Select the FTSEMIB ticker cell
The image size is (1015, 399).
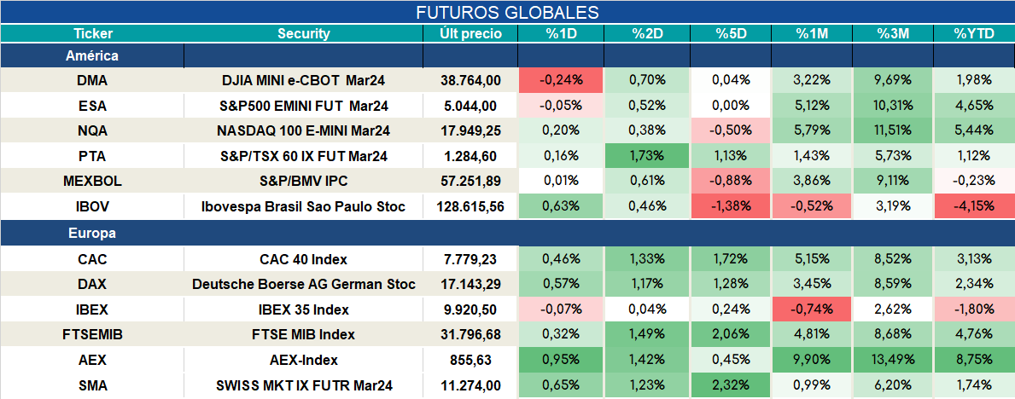click(x=92, y=335)
